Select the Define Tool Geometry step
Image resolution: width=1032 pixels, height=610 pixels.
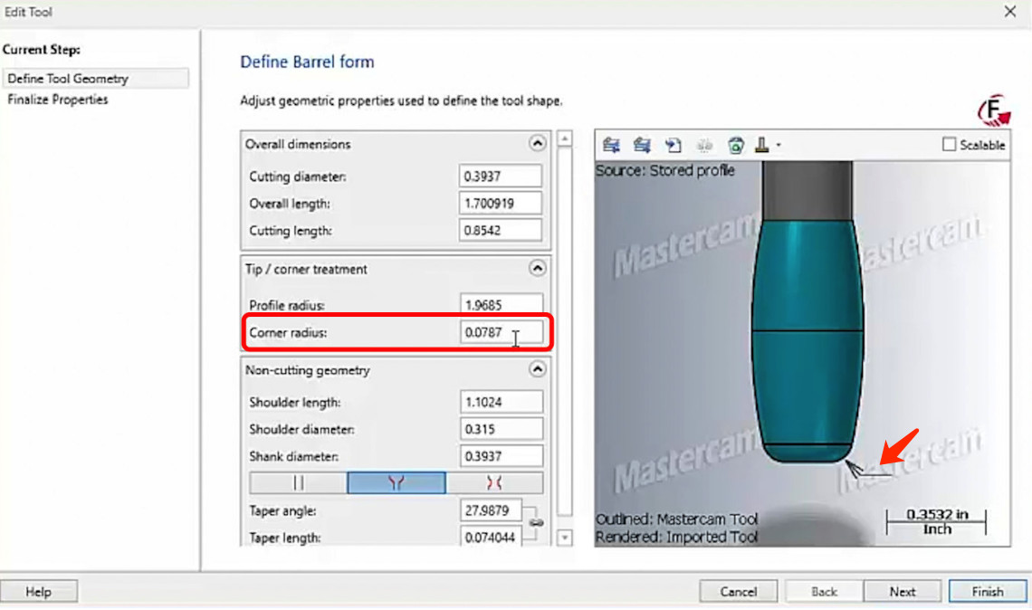point(95,79)
